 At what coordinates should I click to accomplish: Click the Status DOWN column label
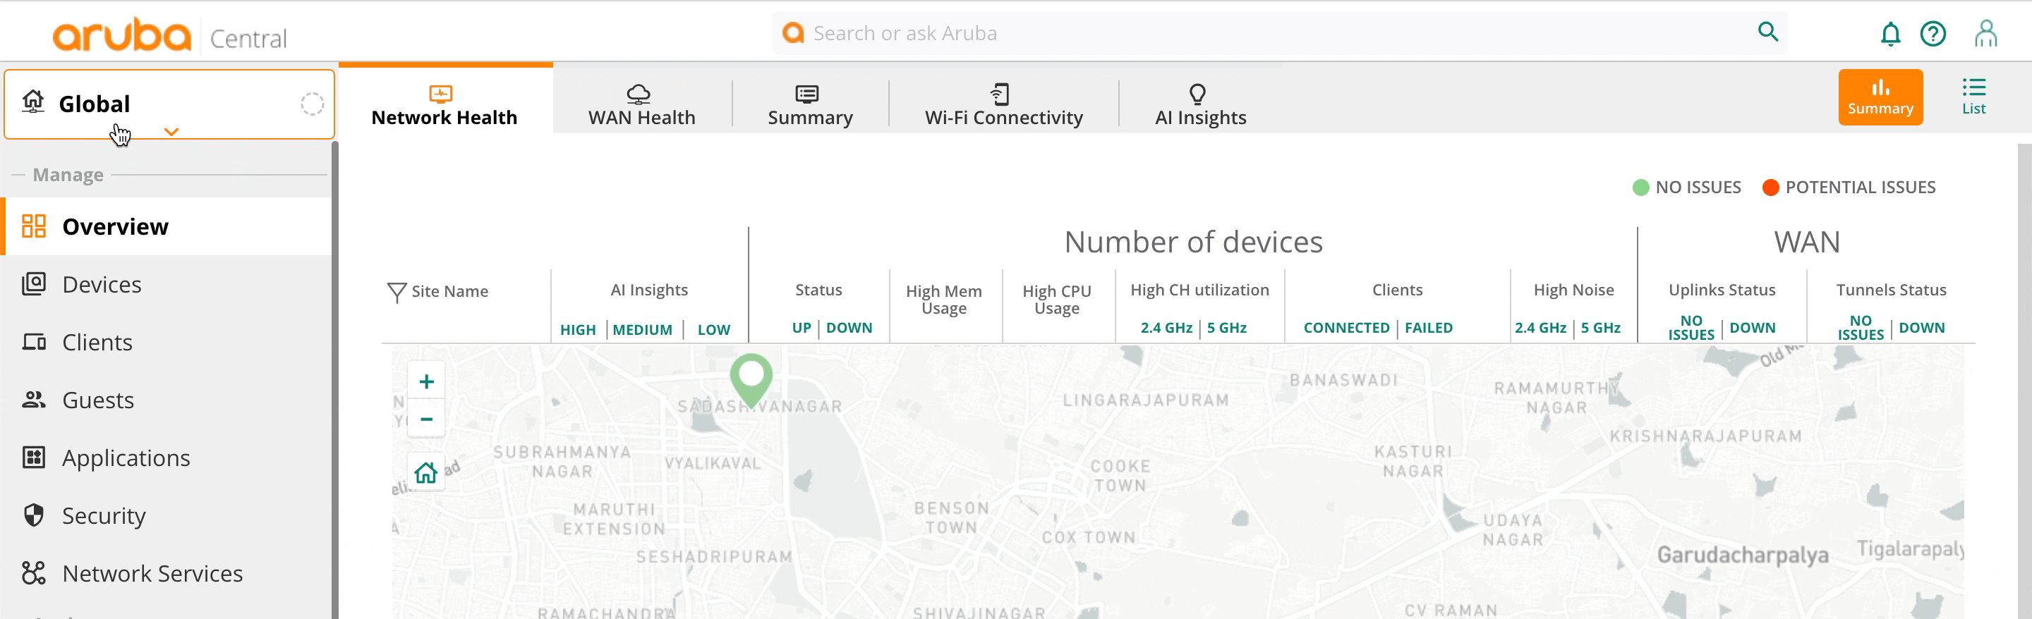coord(849,327)
